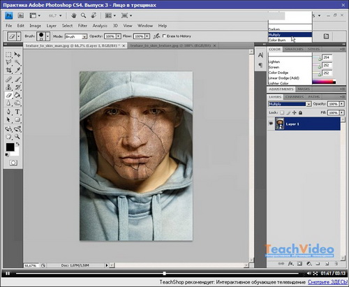Click the eraser Opacity value field

point(110,36)
